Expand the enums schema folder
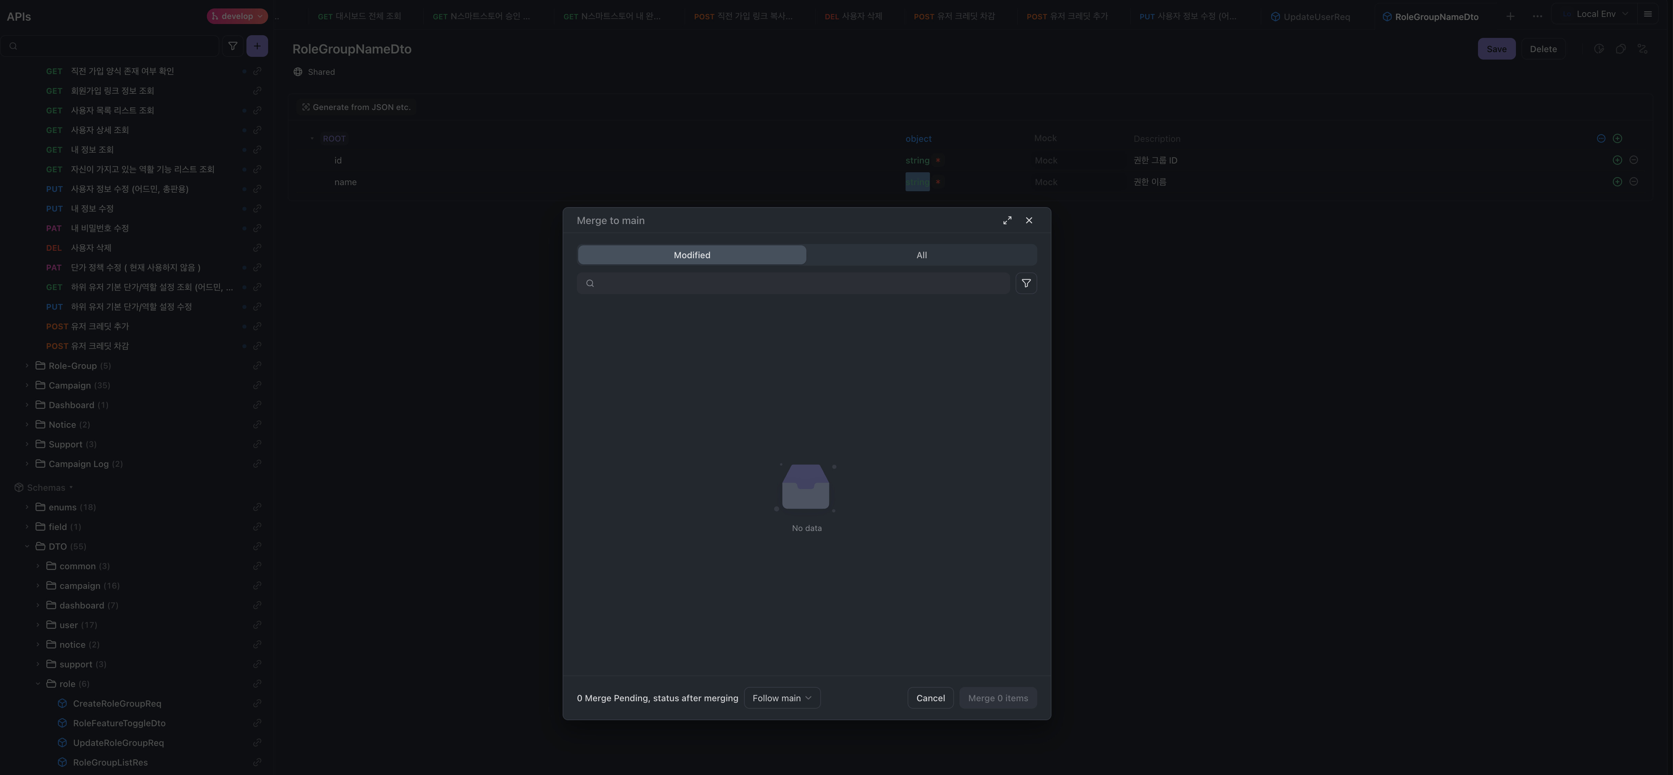The width and height of the screenshot is (1673, 775). (x=27, y=507)
